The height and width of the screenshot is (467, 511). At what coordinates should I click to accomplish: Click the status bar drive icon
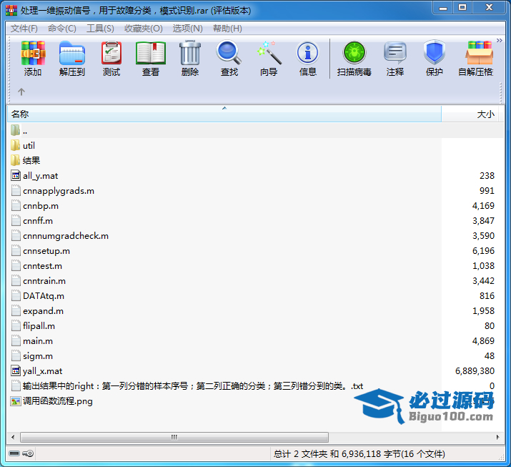(14, 453)
